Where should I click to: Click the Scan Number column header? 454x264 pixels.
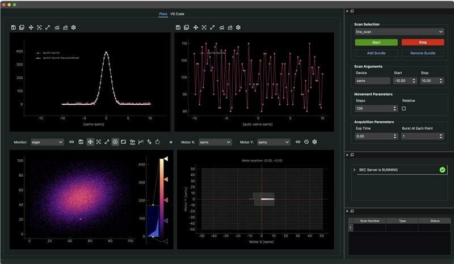[370, 220]
